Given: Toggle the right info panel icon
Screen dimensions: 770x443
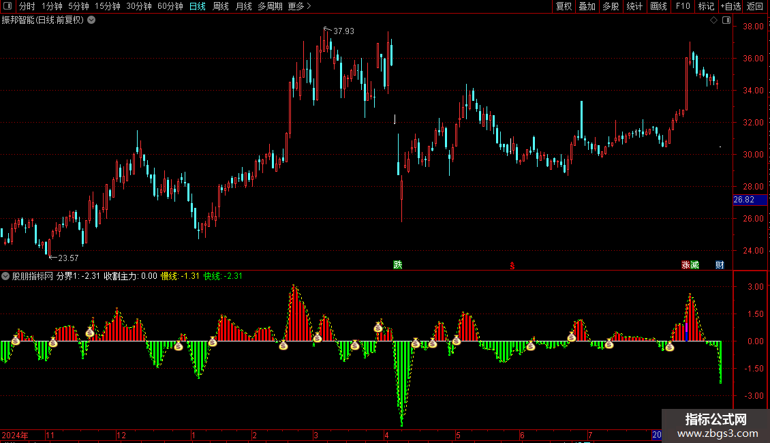Looking at the screenshot, I should pos(726,20).
